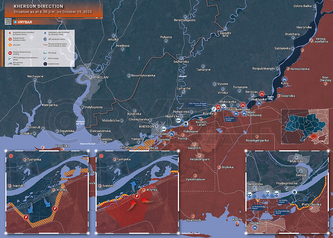Image resolution: width=333 pixels, height=238 pixels.
Task: Click the Telegram logo next to @RYBAR
Action: pos(15,22)
